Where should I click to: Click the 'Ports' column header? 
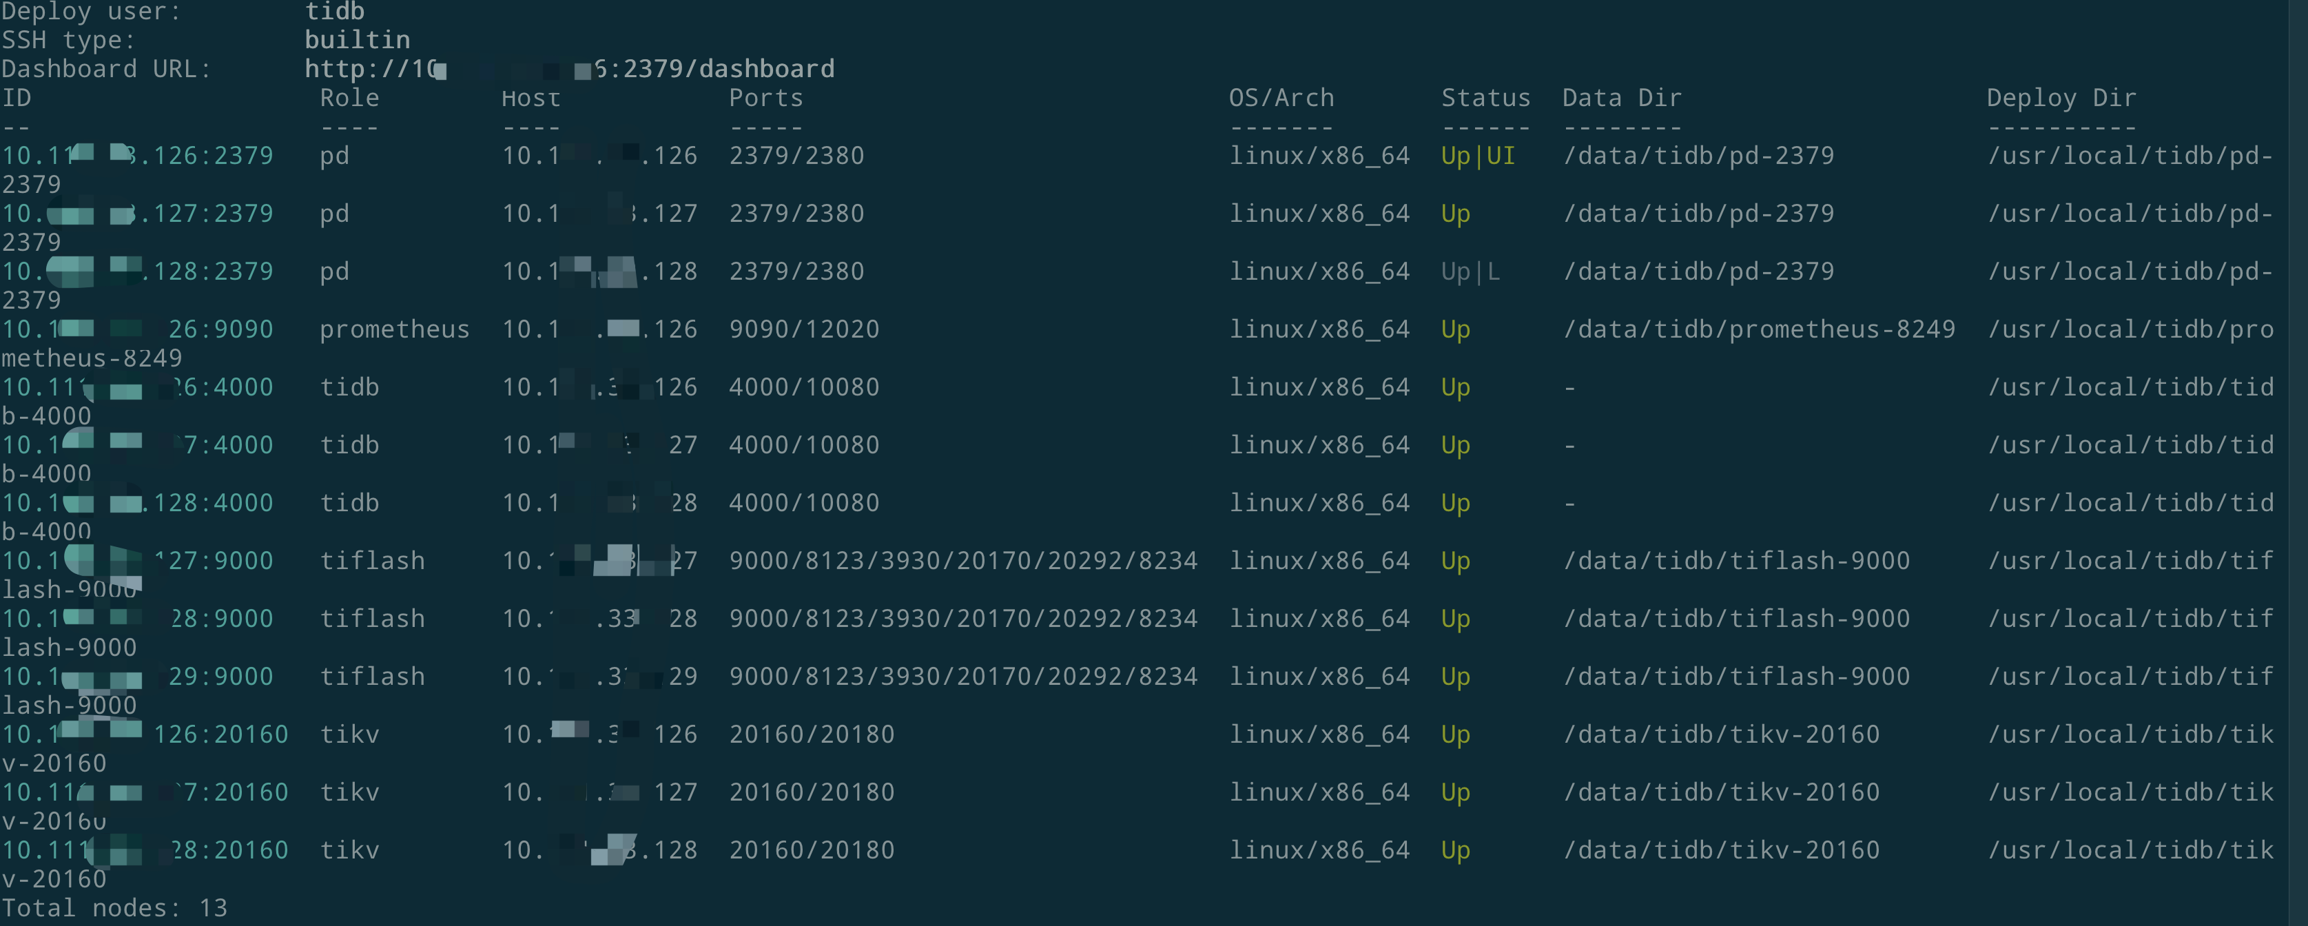coord(765,98)
